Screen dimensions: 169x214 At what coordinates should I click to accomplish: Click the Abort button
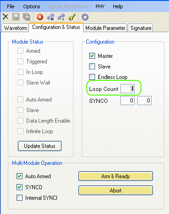click(116, 191)
